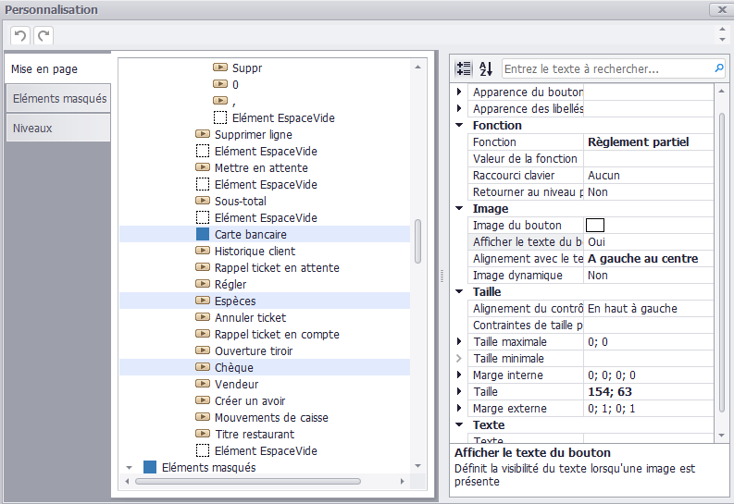Click the Raccourci clavier value Aucun
This screenshot has width=734, height=504.
603,175
